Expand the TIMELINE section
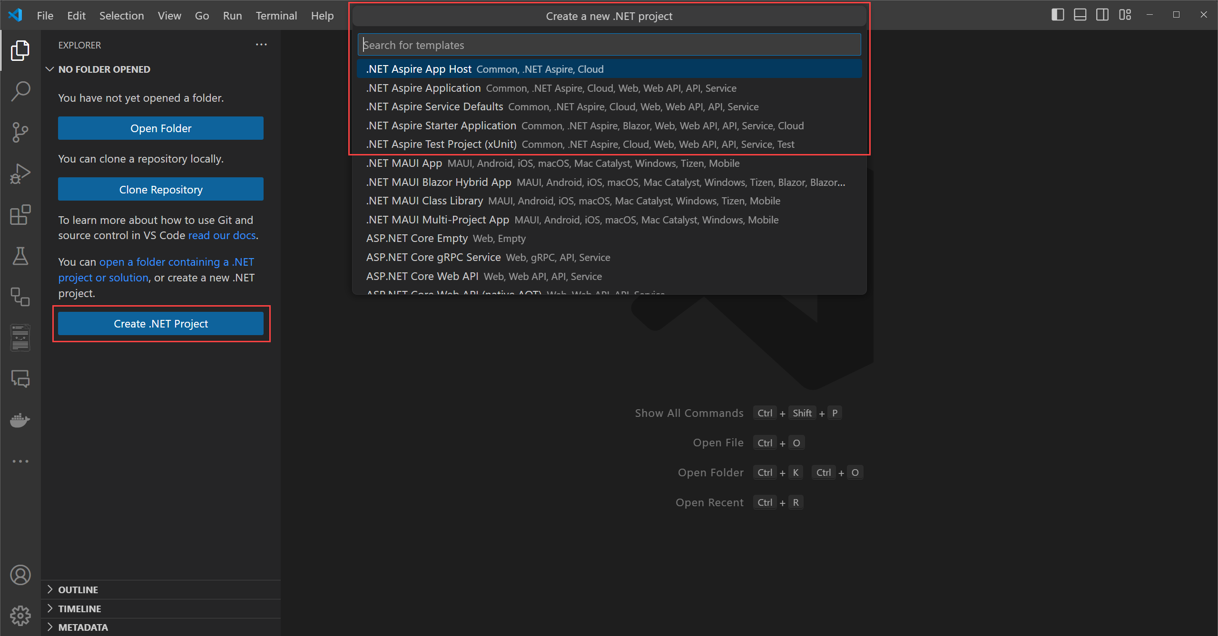This screenshot has height=636, width=1218. [161, 609]
